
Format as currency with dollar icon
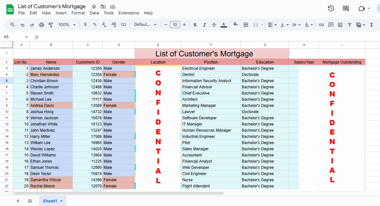click(x=85, y=24)
